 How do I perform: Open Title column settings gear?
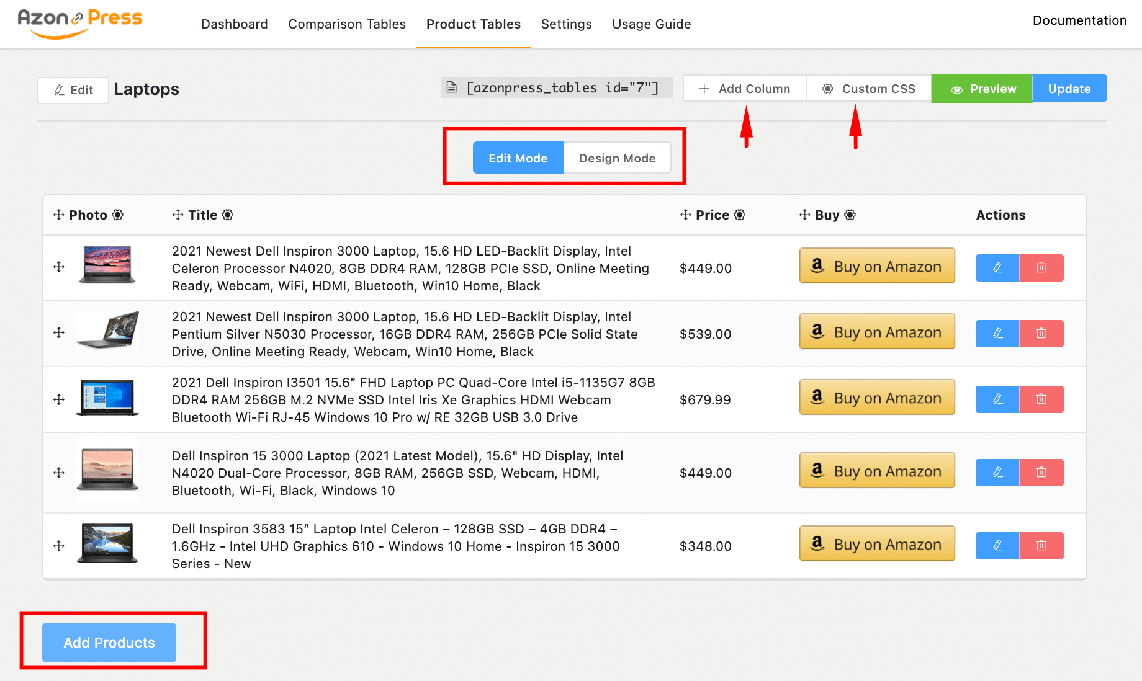[228, 215]
